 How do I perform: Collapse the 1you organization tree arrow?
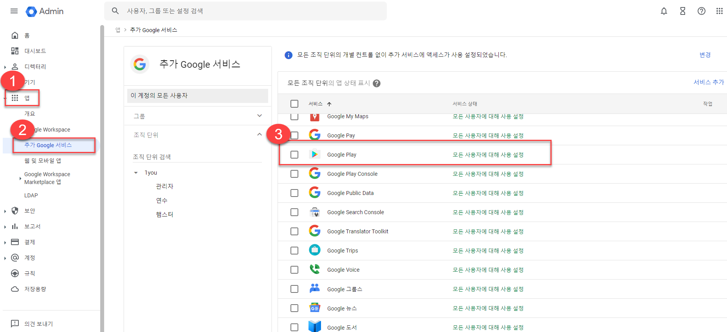click(x=136, y=173)
